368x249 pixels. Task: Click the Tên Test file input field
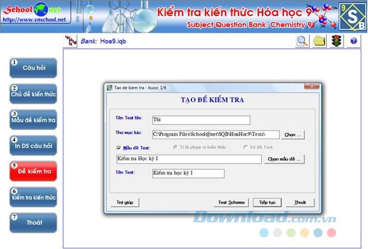(x=201, y=120)
